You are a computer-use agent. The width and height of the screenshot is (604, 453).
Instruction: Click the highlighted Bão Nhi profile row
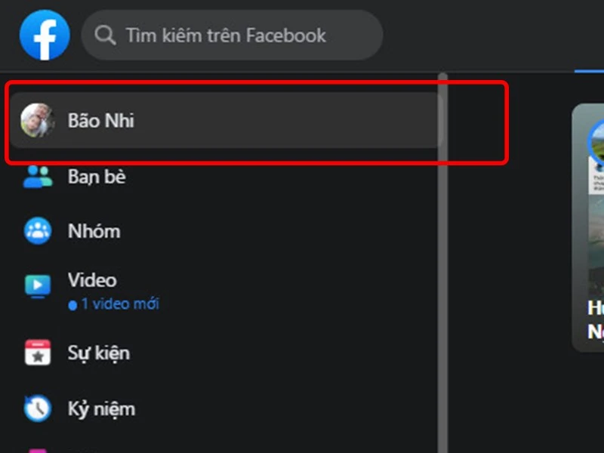point(226,121)
